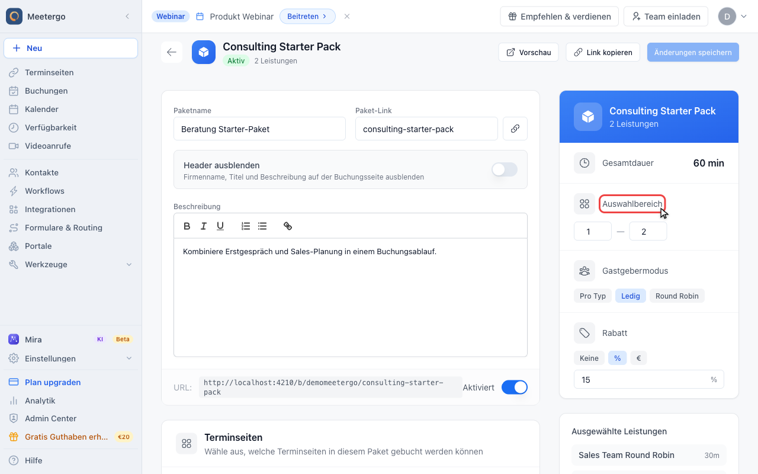Screen dimensions: 758x474
Task: Select Sales Team Round Robin service row
Action: (x=649, y=455)
